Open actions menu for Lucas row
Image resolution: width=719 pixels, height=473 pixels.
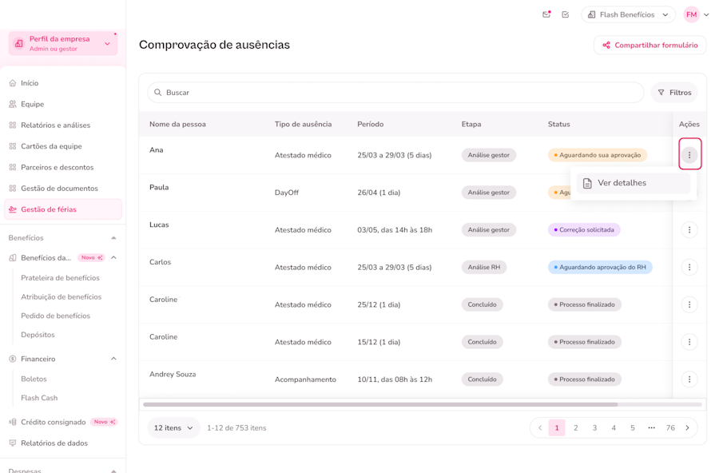pyautogui.click(x=689, y=230)
